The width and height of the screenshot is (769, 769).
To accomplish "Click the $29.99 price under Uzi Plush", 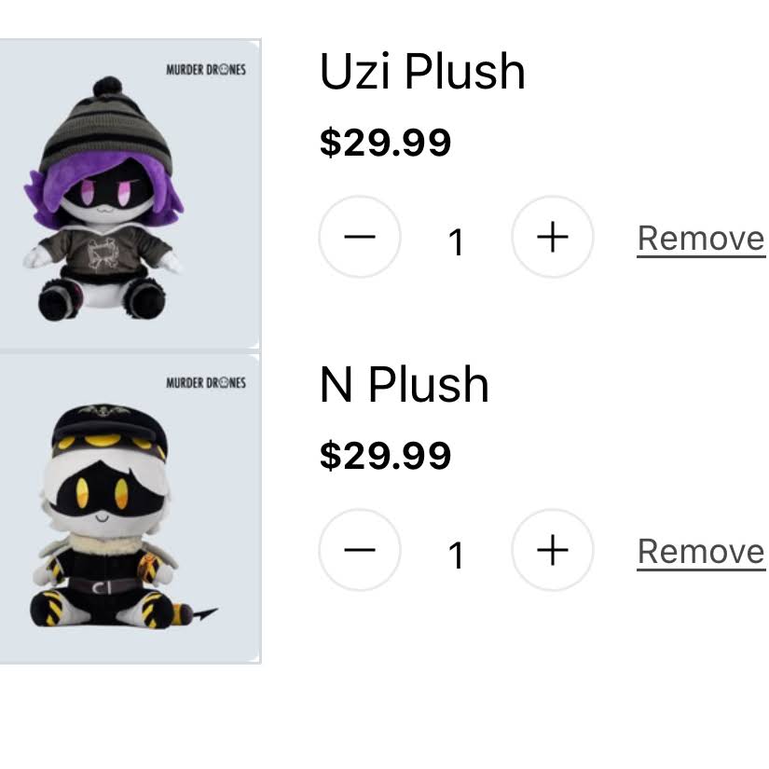I will [x=385, y=143].
